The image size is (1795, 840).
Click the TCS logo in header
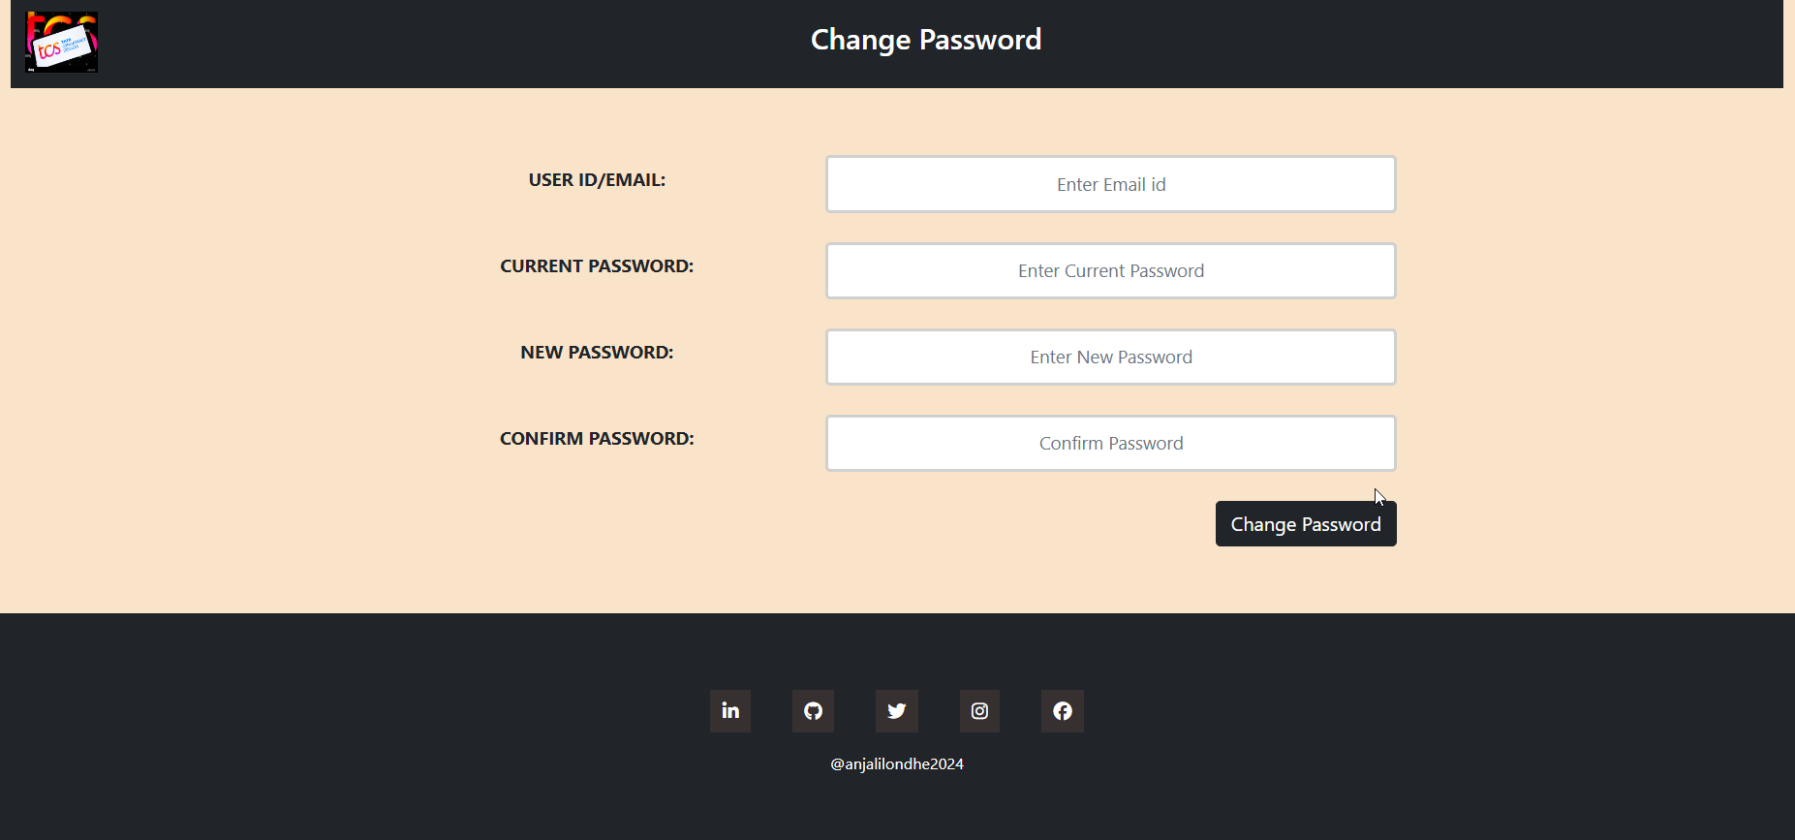tap(61, 42)
